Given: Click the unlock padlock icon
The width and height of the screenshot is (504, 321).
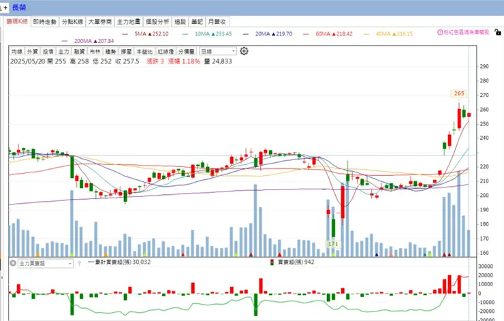Looking at the screenshot, I should click(498, 32).
